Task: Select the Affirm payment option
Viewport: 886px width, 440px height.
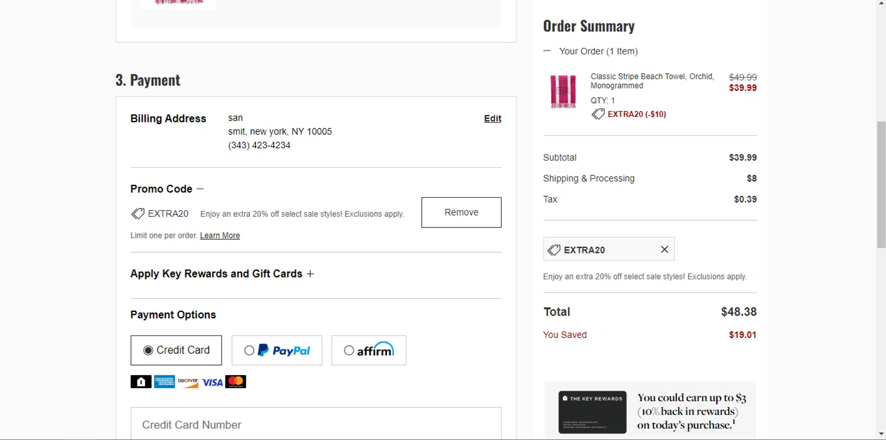Action: [369, 350]
